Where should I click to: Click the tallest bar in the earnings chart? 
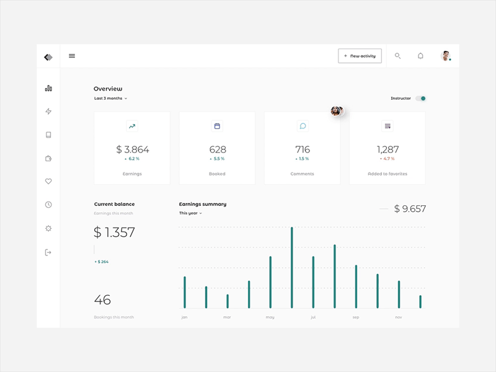pyautogui.click(x=292, y=267)
